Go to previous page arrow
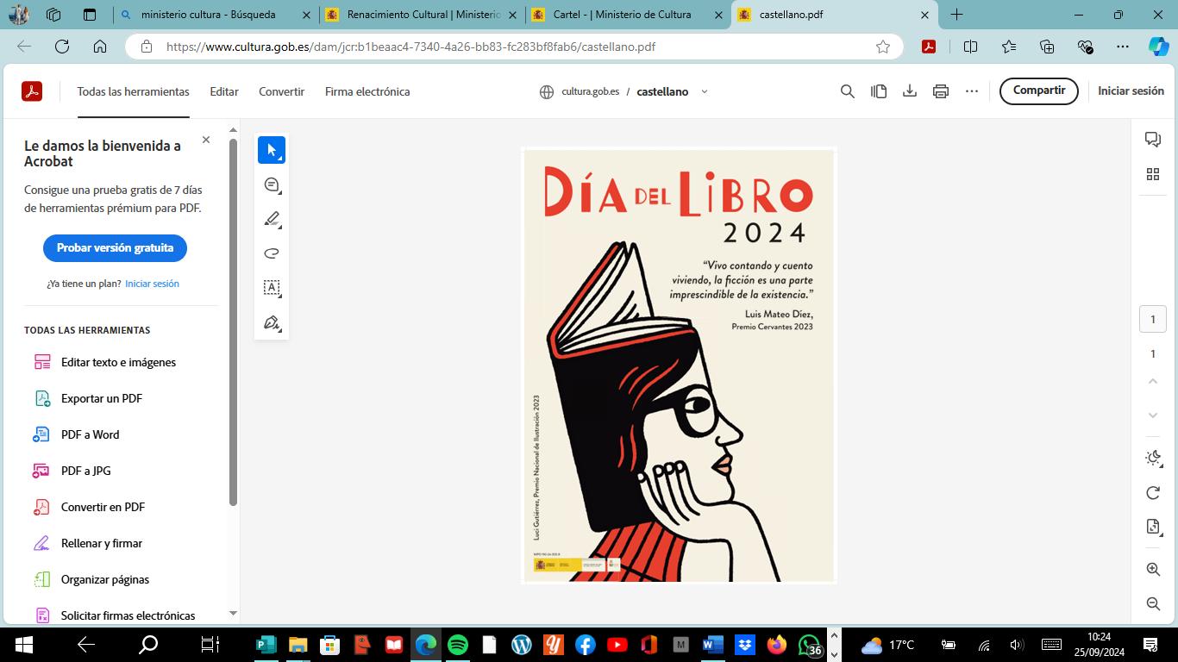This screenshot has height=662, width=1178. (x=1153, y=381)
